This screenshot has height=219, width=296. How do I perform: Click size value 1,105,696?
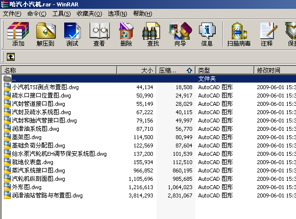[141, 179]
